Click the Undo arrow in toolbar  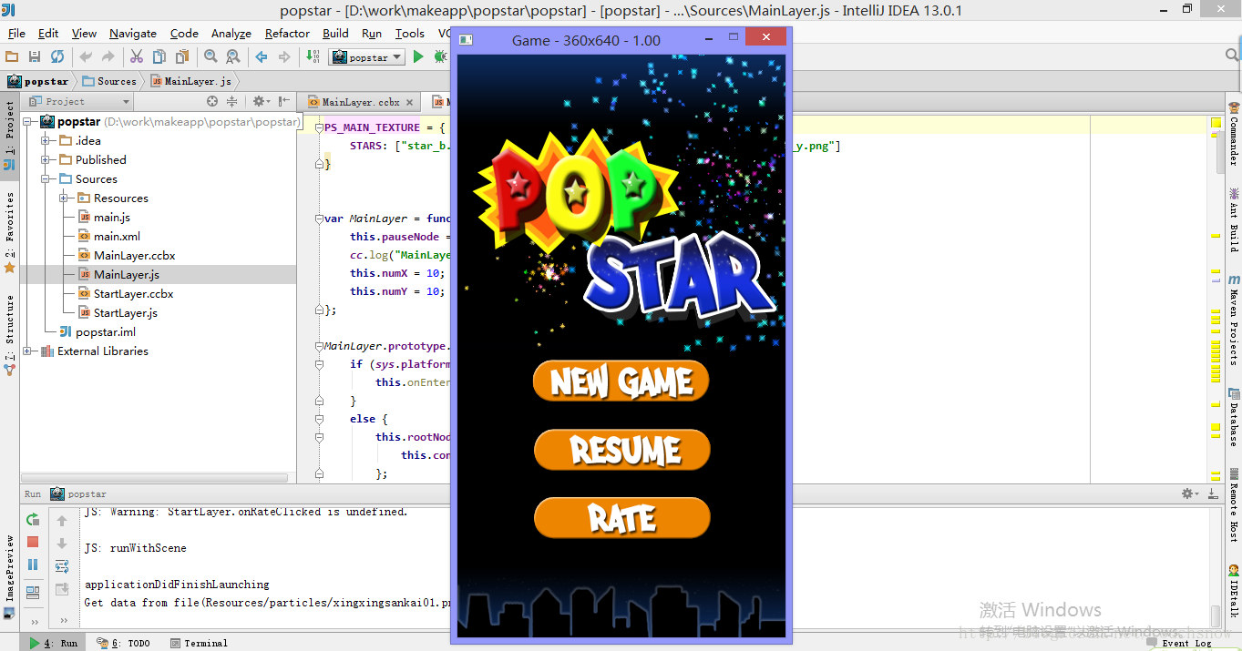tap(87, 56)
